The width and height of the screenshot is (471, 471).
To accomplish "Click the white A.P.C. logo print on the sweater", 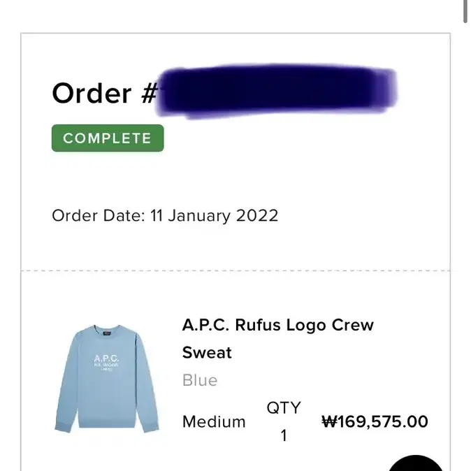I will click(x=106, y=363).
